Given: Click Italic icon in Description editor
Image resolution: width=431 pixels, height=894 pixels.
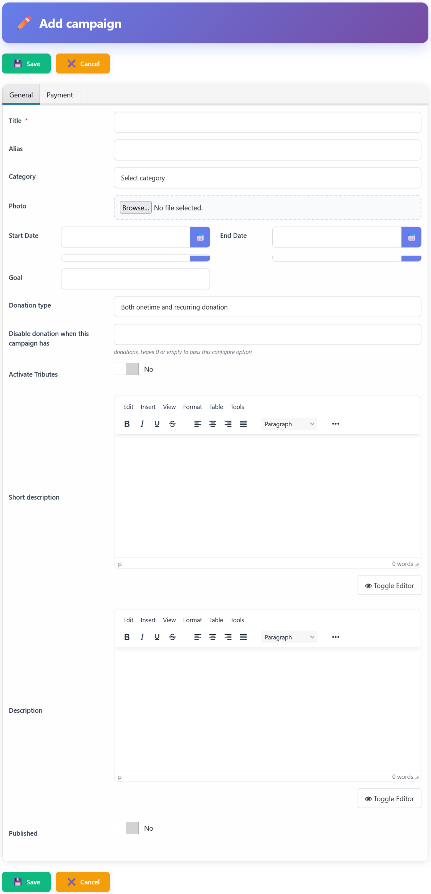Looking at the screenshot, I should tap(142, 637).
